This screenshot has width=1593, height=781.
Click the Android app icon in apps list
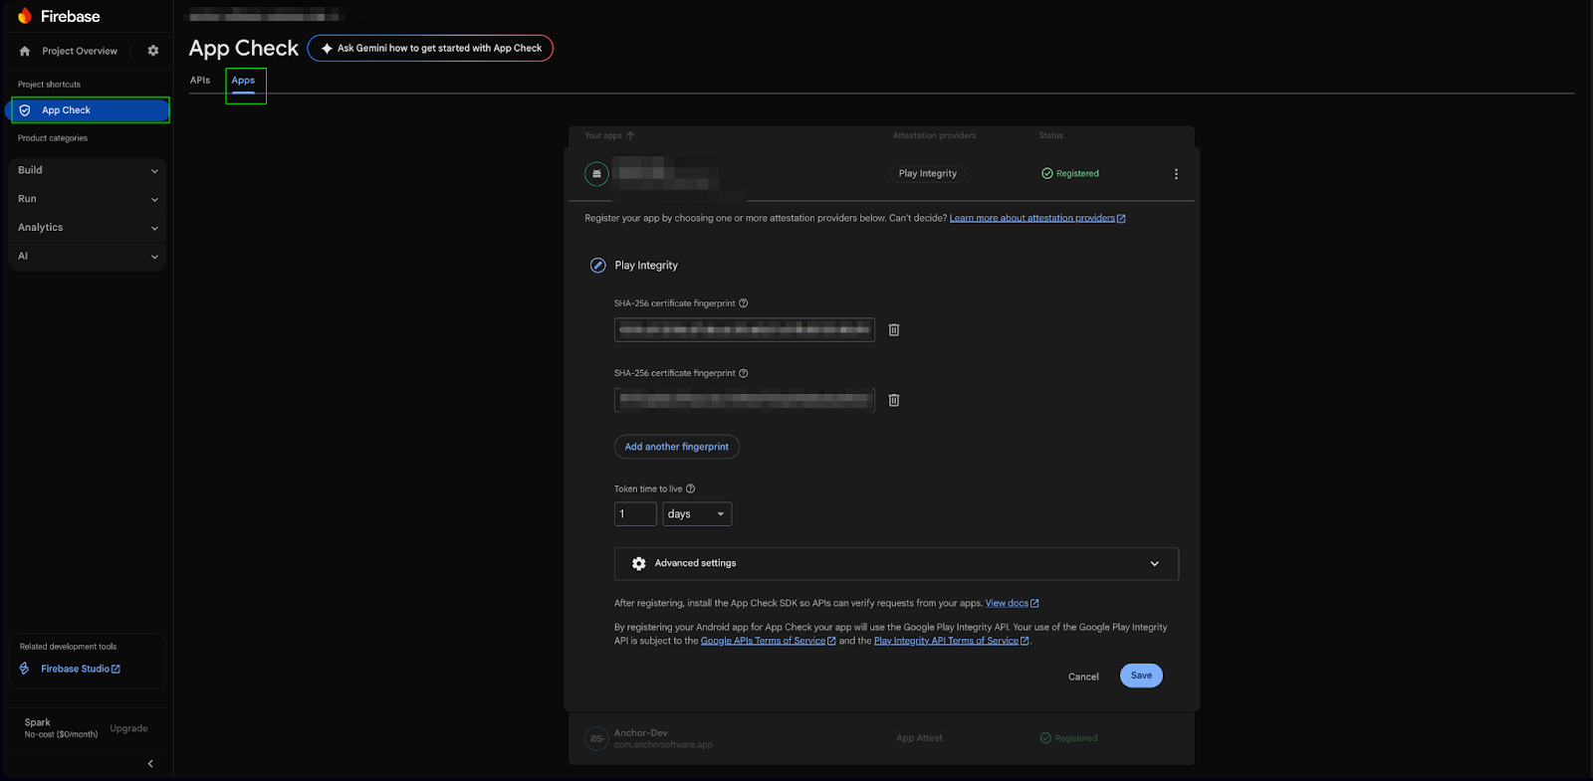[x=596, y=174]
